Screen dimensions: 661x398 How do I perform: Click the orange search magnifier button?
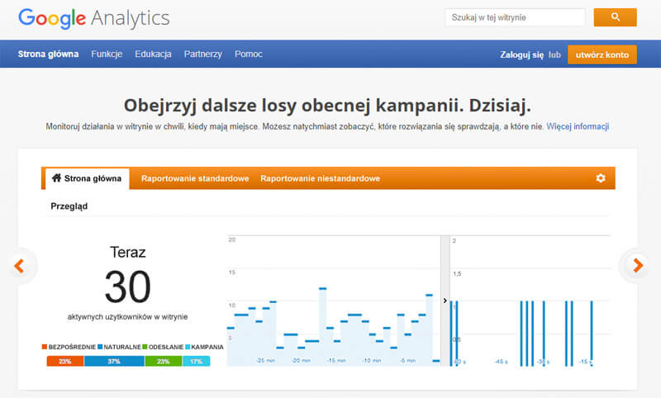point(615,17)
